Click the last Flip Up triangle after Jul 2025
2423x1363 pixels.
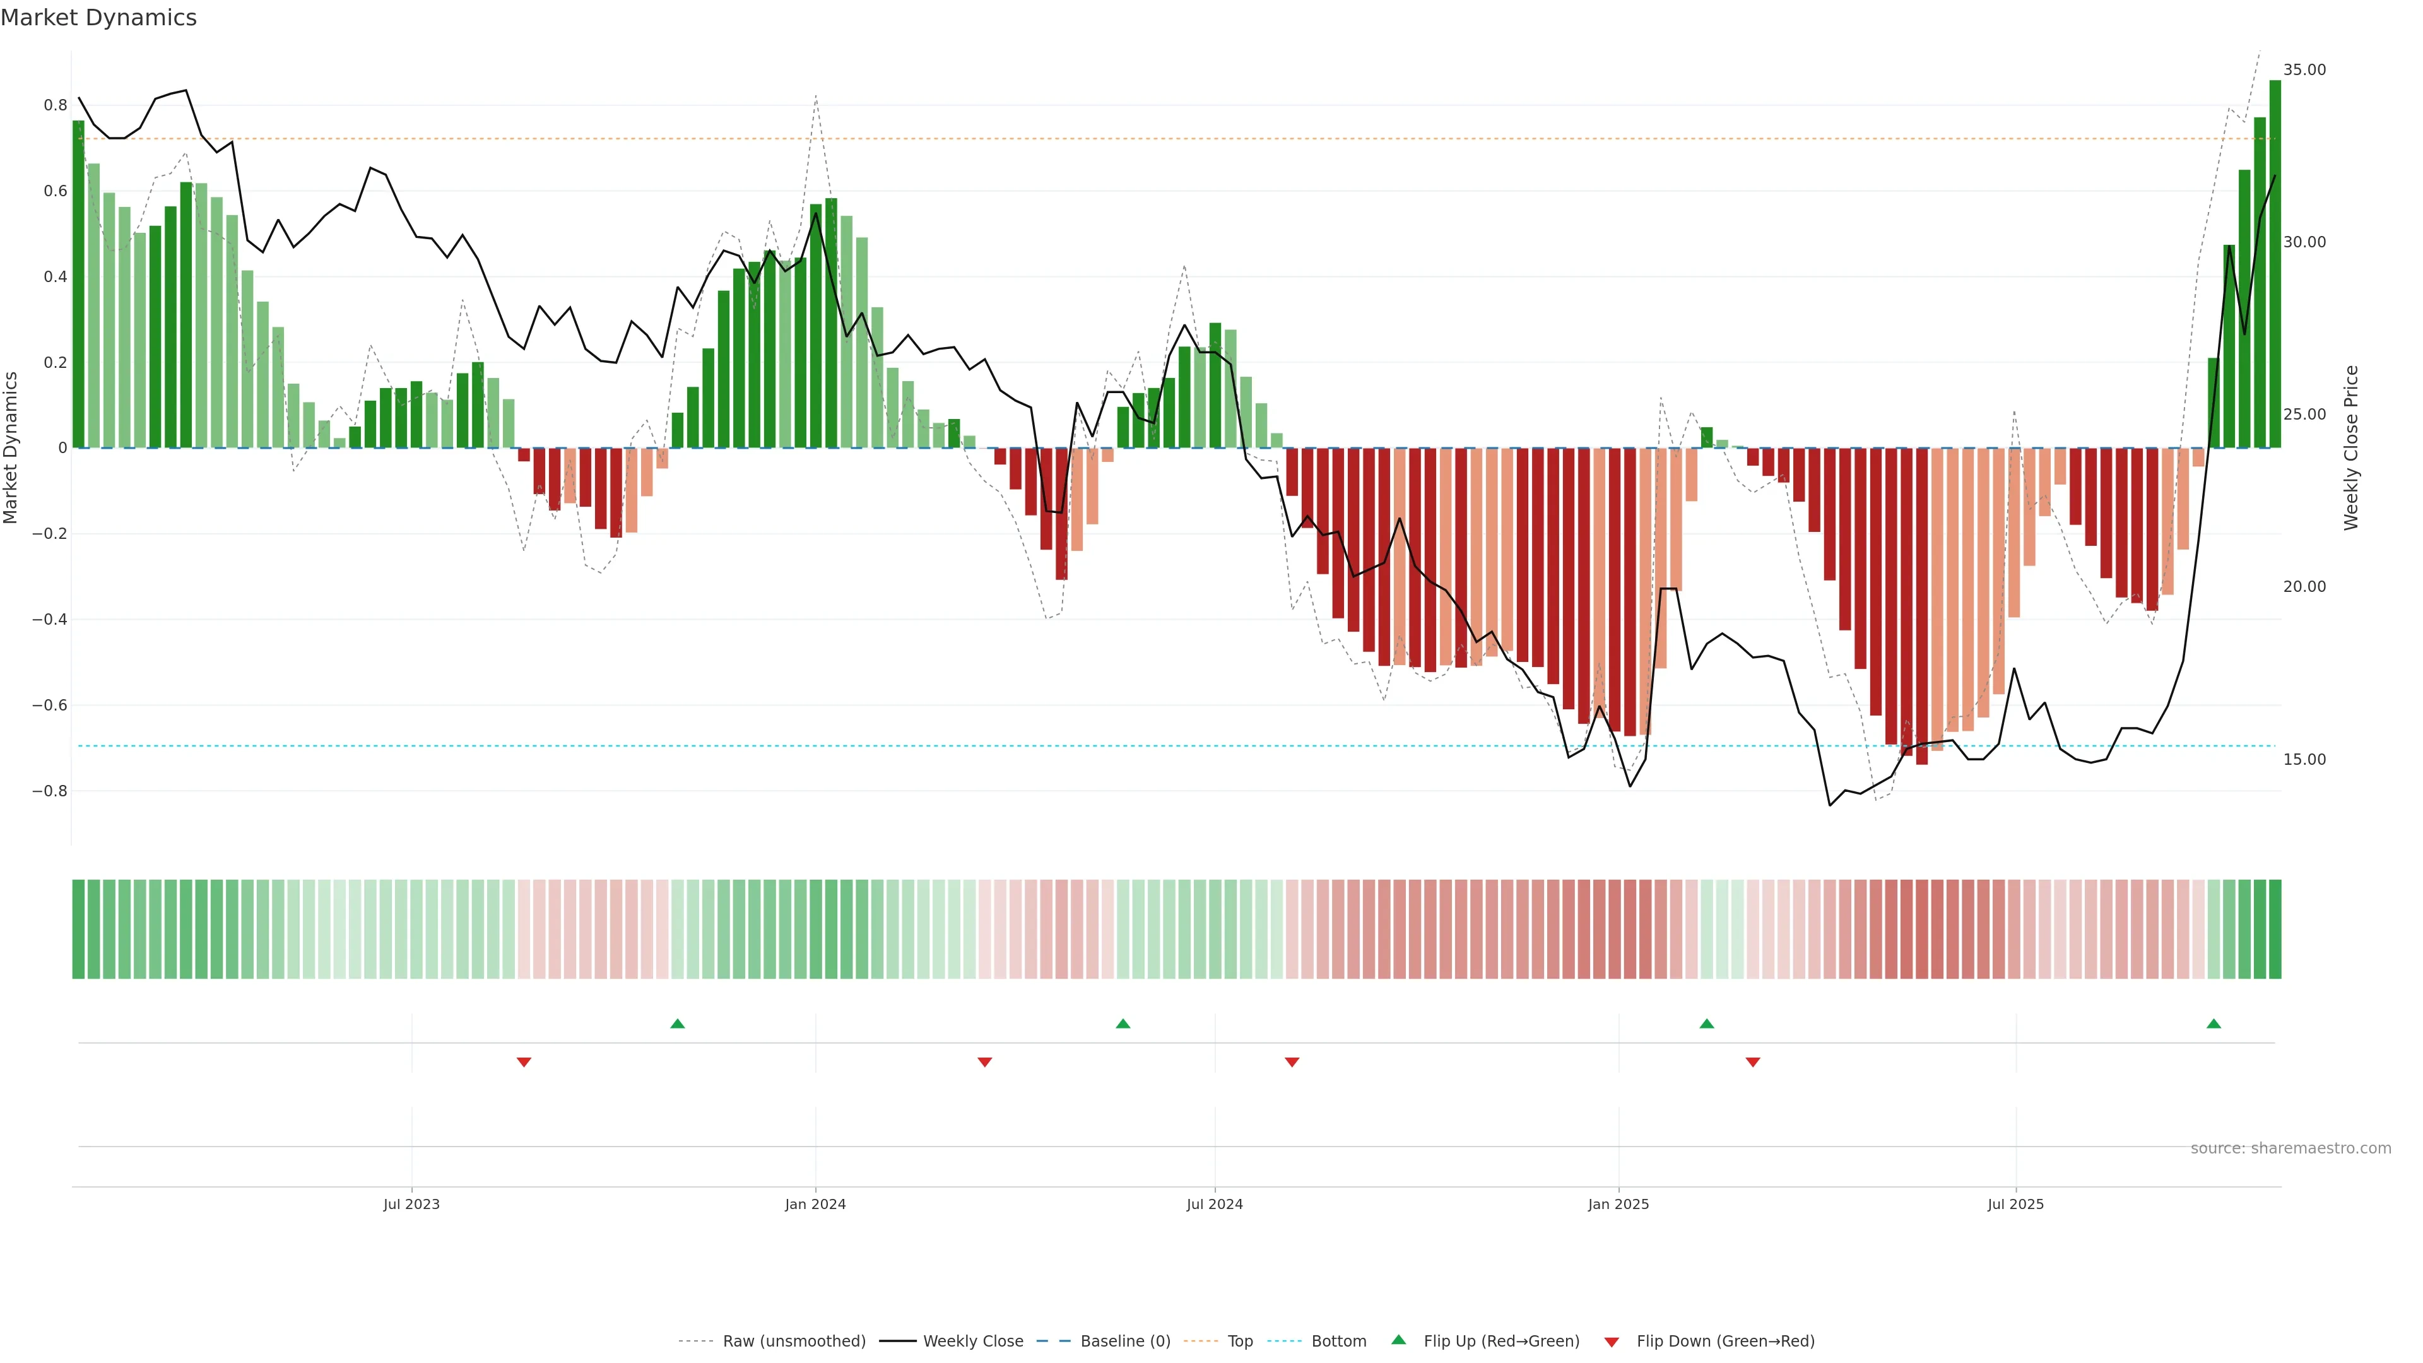click(x=2214, y=1024)
